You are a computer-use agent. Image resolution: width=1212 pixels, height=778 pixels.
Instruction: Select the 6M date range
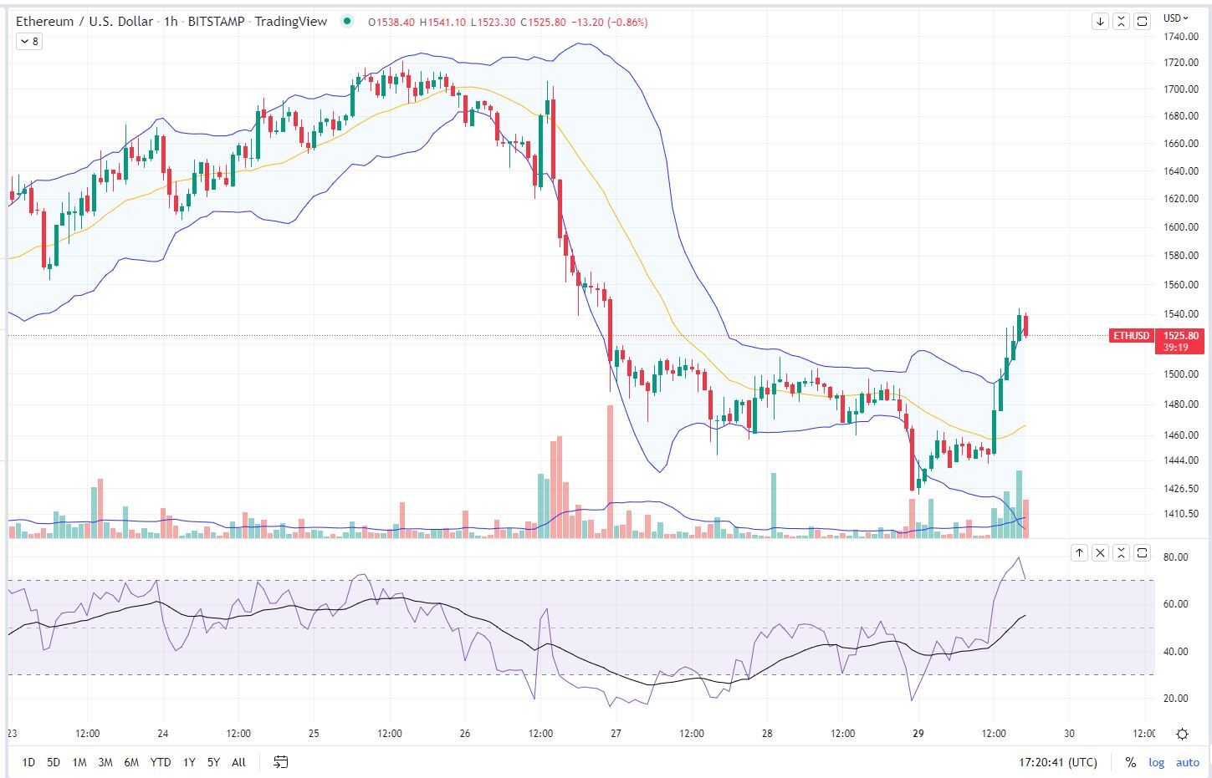click(131, 762)
